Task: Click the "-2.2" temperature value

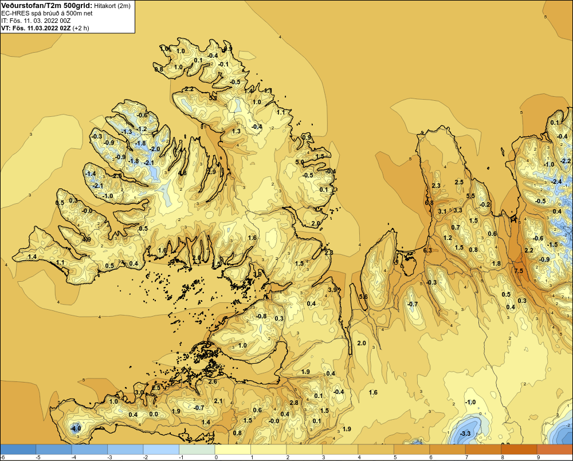Action: point(566,161)
